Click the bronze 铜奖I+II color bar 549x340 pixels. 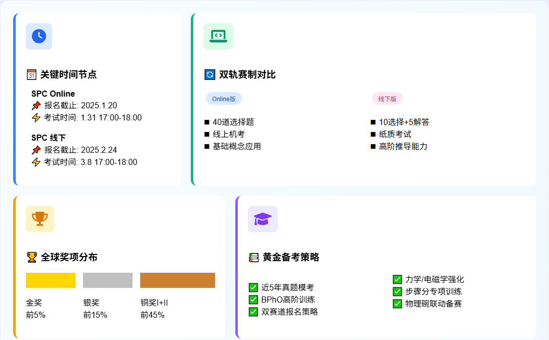point(178,280)
